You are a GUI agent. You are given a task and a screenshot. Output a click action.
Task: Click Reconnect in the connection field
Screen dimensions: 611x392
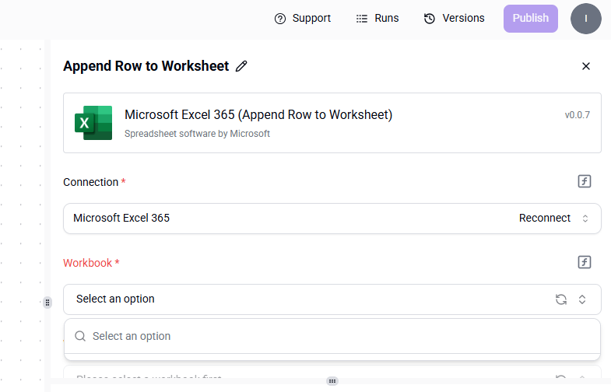tap(544, 218)
